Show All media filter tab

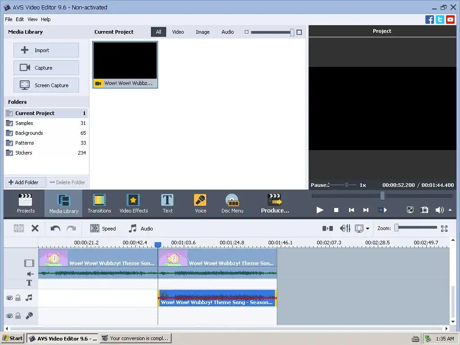point(159,32)
